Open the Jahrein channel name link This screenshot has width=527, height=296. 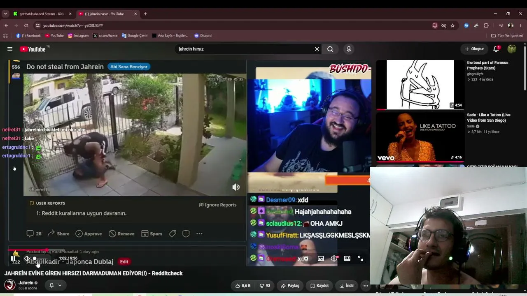coord(26,283)
